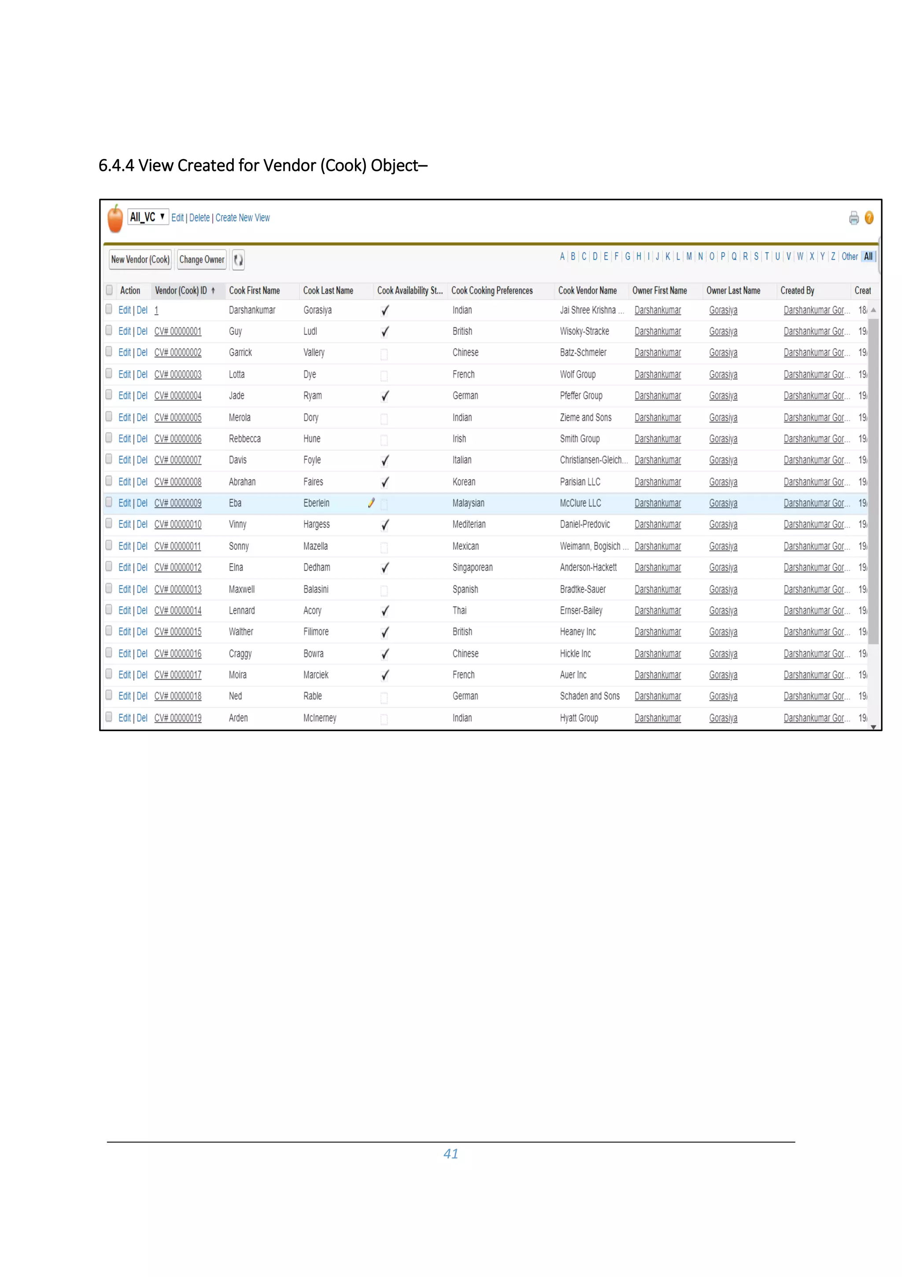This screenshot has height=1277, width=902.
Task: Open vendor record CV# 00000007
Action: 178,460
